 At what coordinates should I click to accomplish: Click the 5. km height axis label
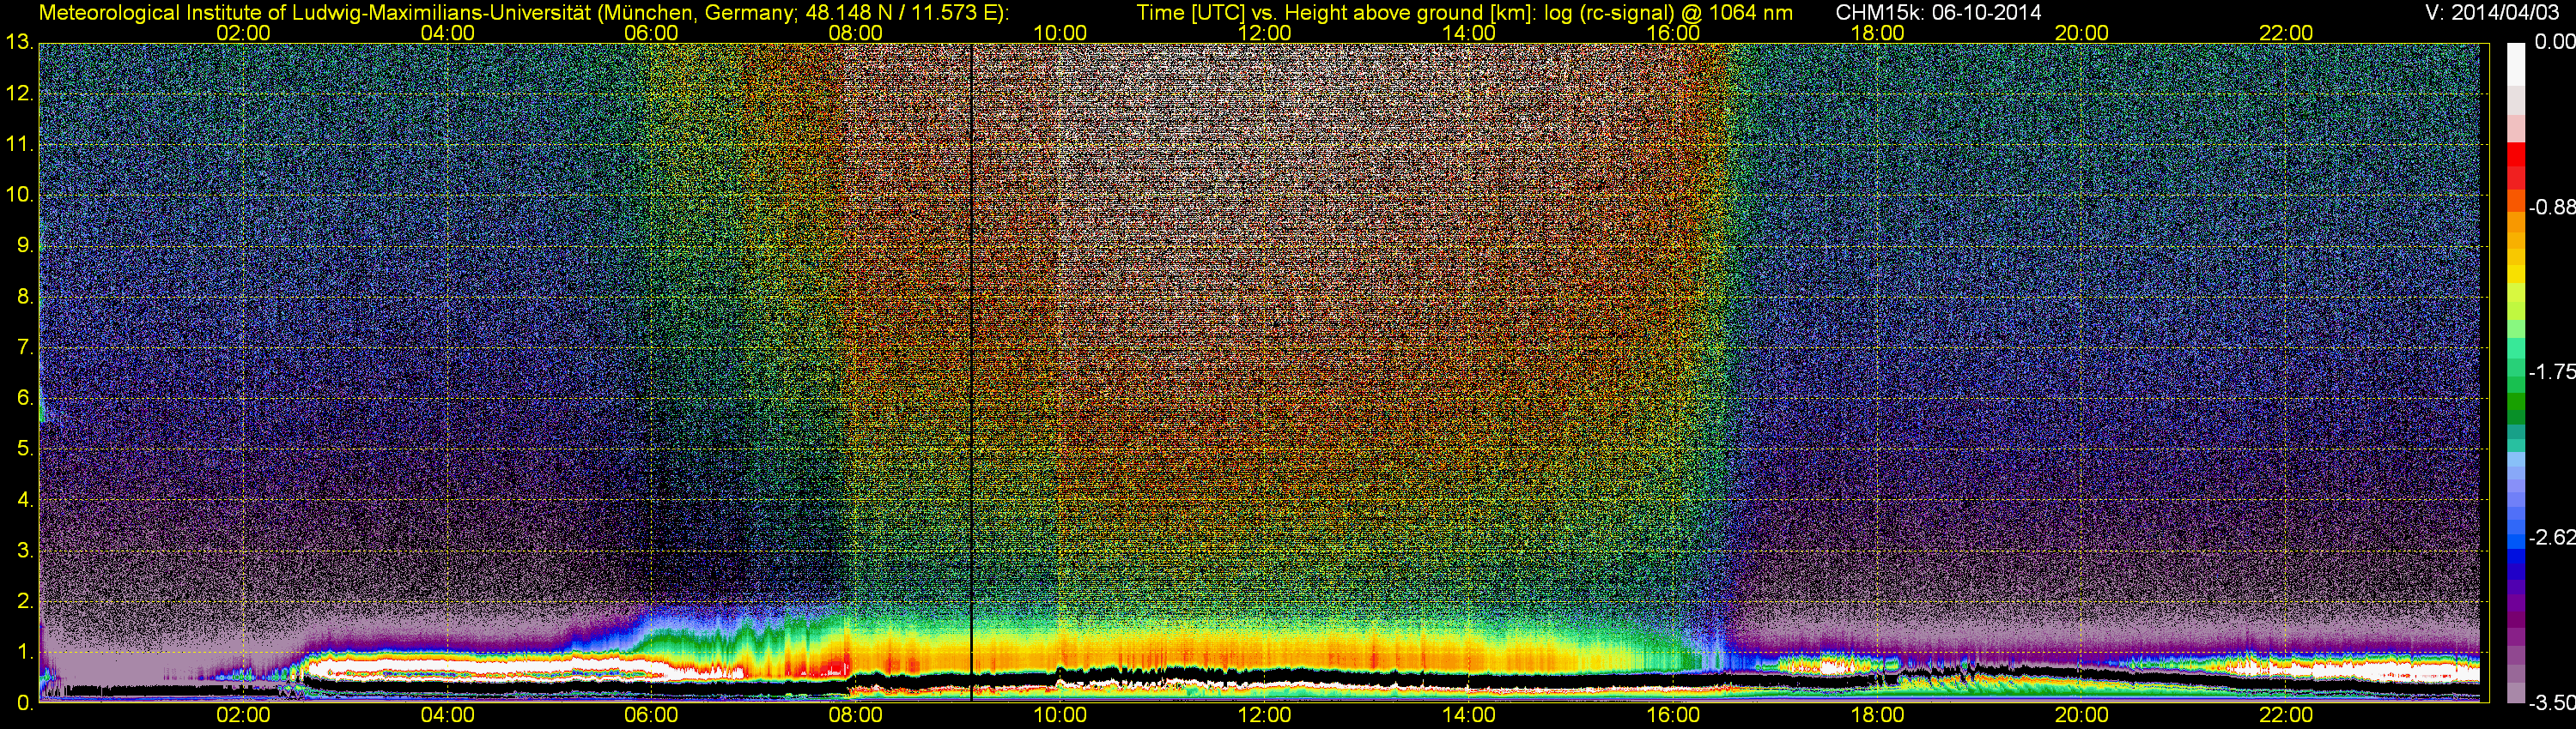(x=26, y=449)
